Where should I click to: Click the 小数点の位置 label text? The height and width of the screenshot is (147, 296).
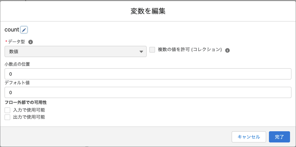pos(17,64)
